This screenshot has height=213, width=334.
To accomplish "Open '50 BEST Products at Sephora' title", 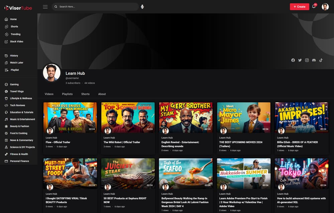I will pyautogui.click(x=125, y=200).
